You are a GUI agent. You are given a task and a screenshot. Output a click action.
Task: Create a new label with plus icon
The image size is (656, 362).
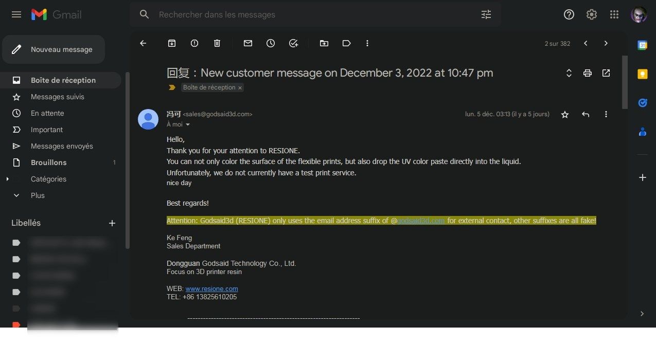click(112, 223)
